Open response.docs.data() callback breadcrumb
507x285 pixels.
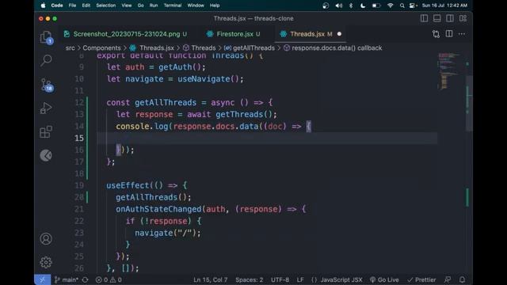point(333,47)
